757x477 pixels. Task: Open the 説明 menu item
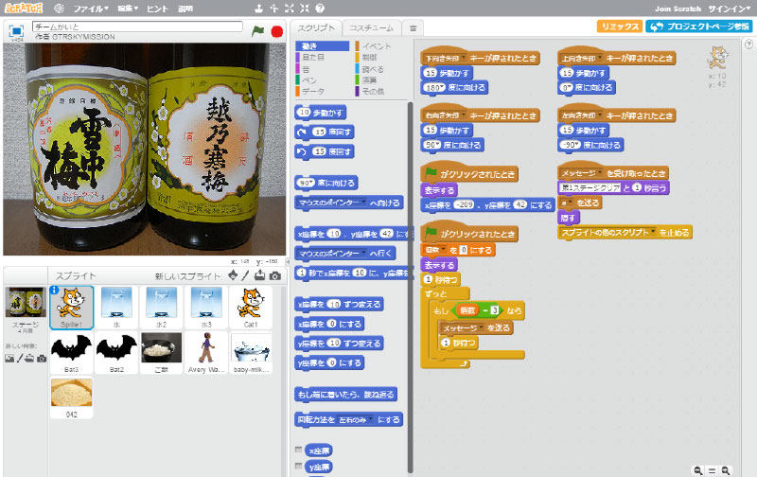(185, 9)
